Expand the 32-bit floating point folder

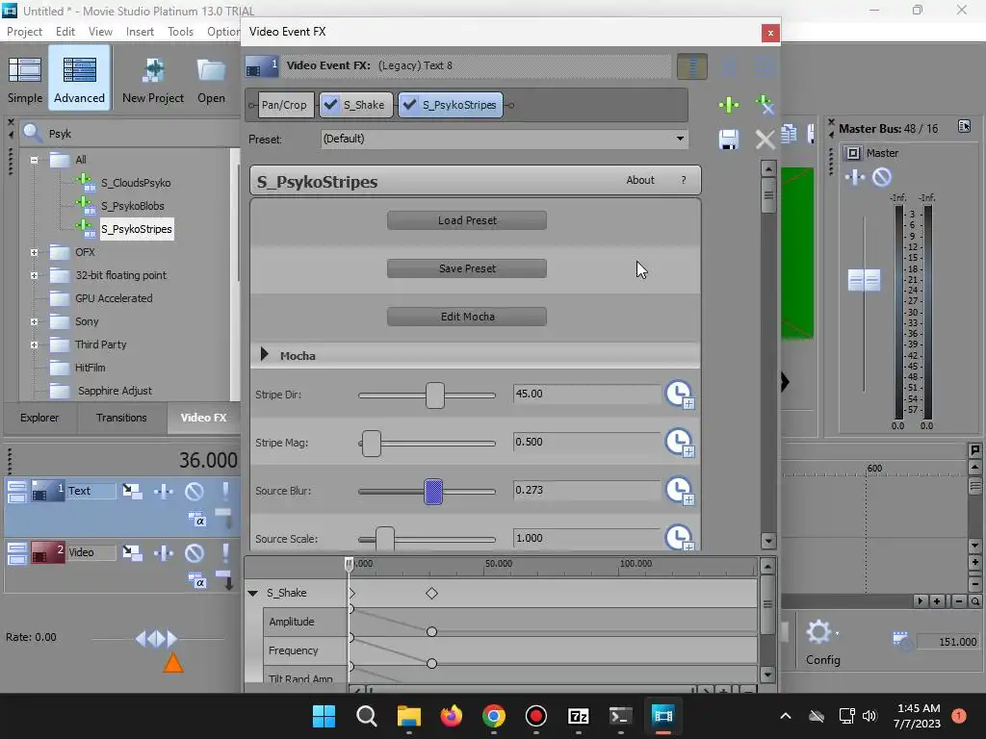coord(34,275)
